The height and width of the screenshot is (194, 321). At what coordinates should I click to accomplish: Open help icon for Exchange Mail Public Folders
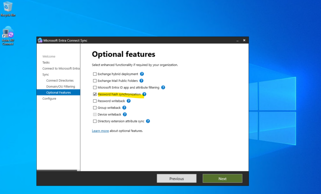coord(142,81)
